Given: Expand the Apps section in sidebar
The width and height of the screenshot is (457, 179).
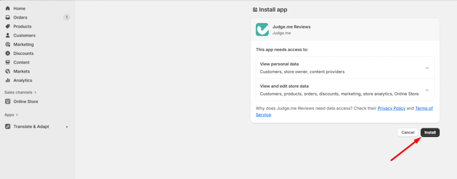Looking at the screenshot, I should click(12, 114).
